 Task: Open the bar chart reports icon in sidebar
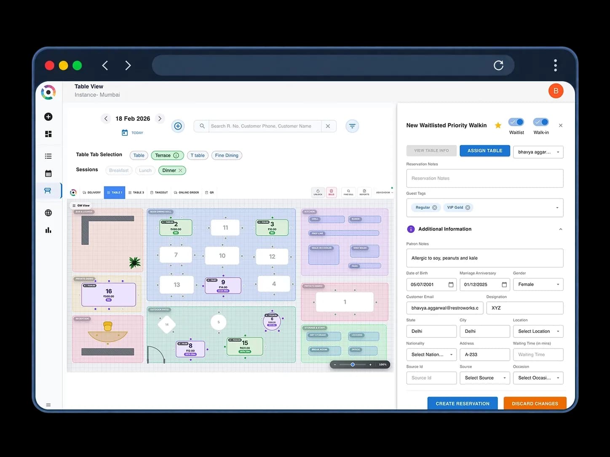pyautogui.click(x=48, y=230)
